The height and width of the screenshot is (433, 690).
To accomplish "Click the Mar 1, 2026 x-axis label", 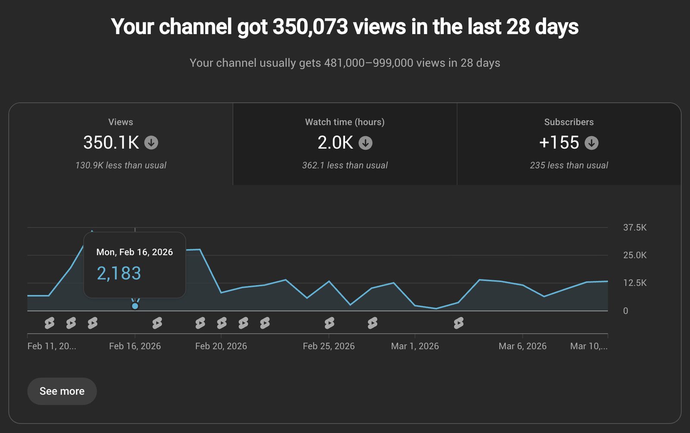I will tap(415, 346).
